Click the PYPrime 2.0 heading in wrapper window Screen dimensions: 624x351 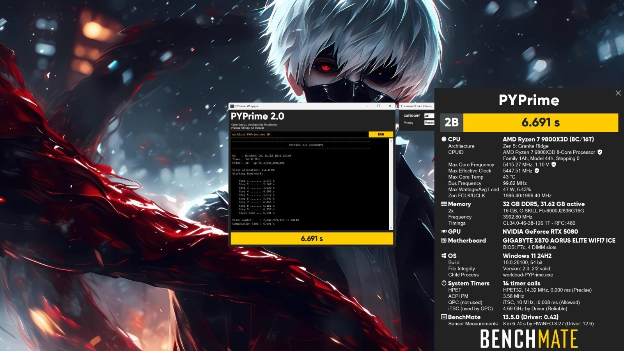pos(257,116)
